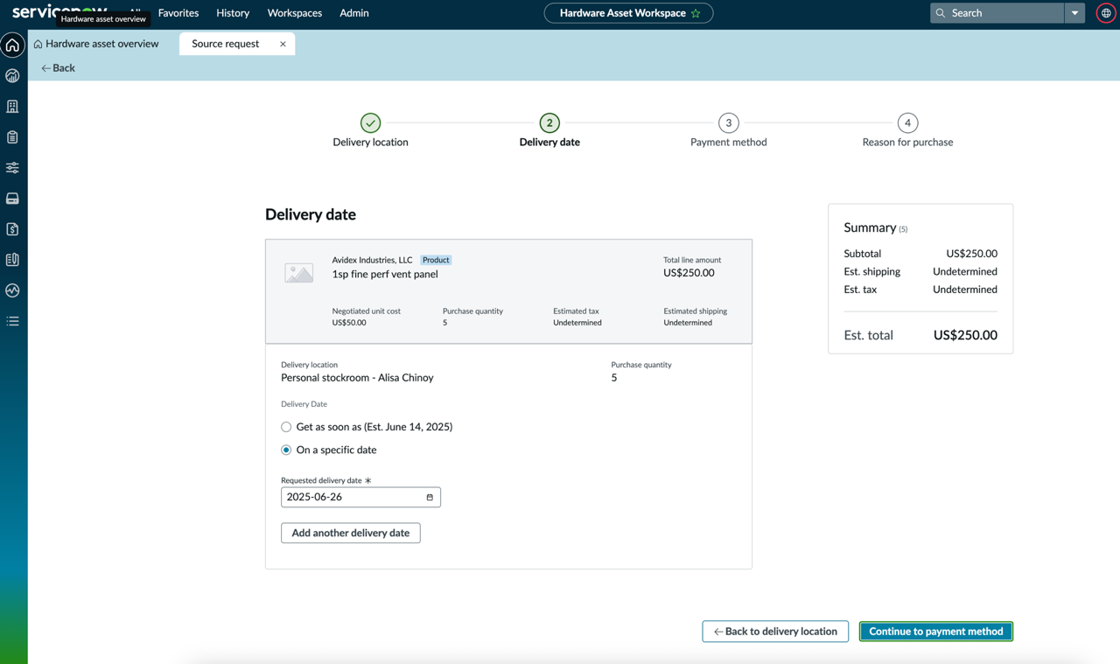Click Back to delivery location button
Image resolution: width=1120 pixels, height=664 pixels.
pyautogui.click(x=775, y=631)
